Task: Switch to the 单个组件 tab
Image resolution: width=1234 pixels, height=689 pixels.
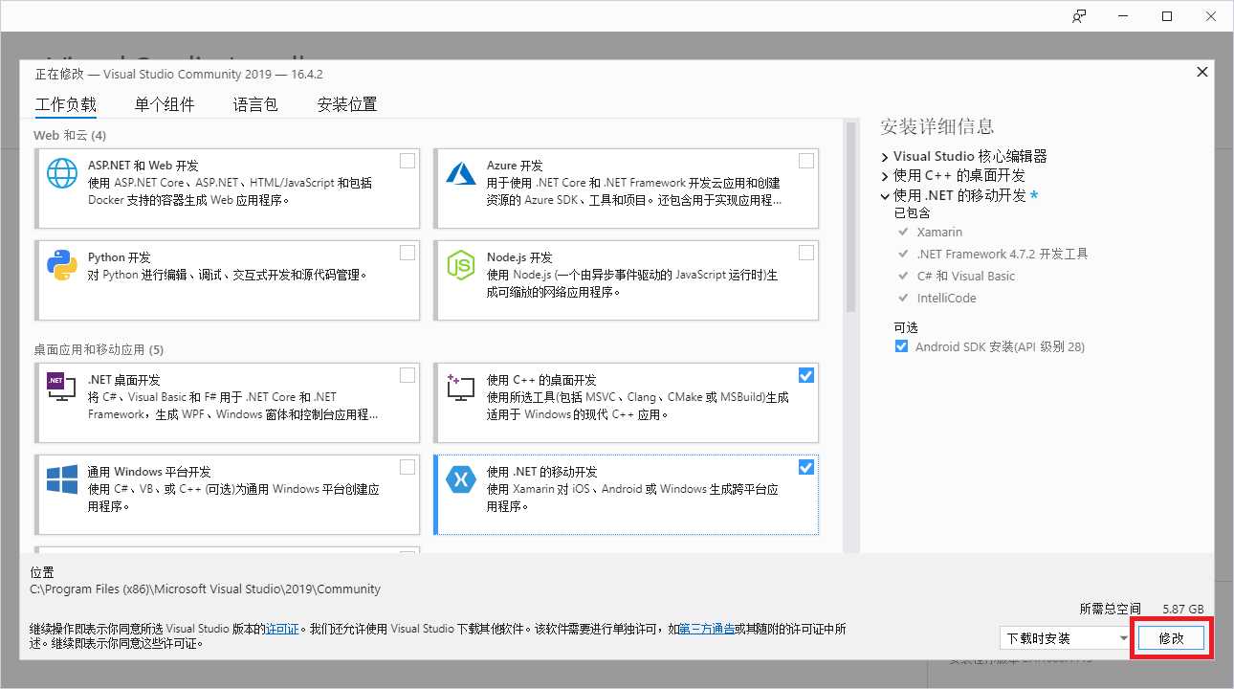Action: (x=165, y=104)
